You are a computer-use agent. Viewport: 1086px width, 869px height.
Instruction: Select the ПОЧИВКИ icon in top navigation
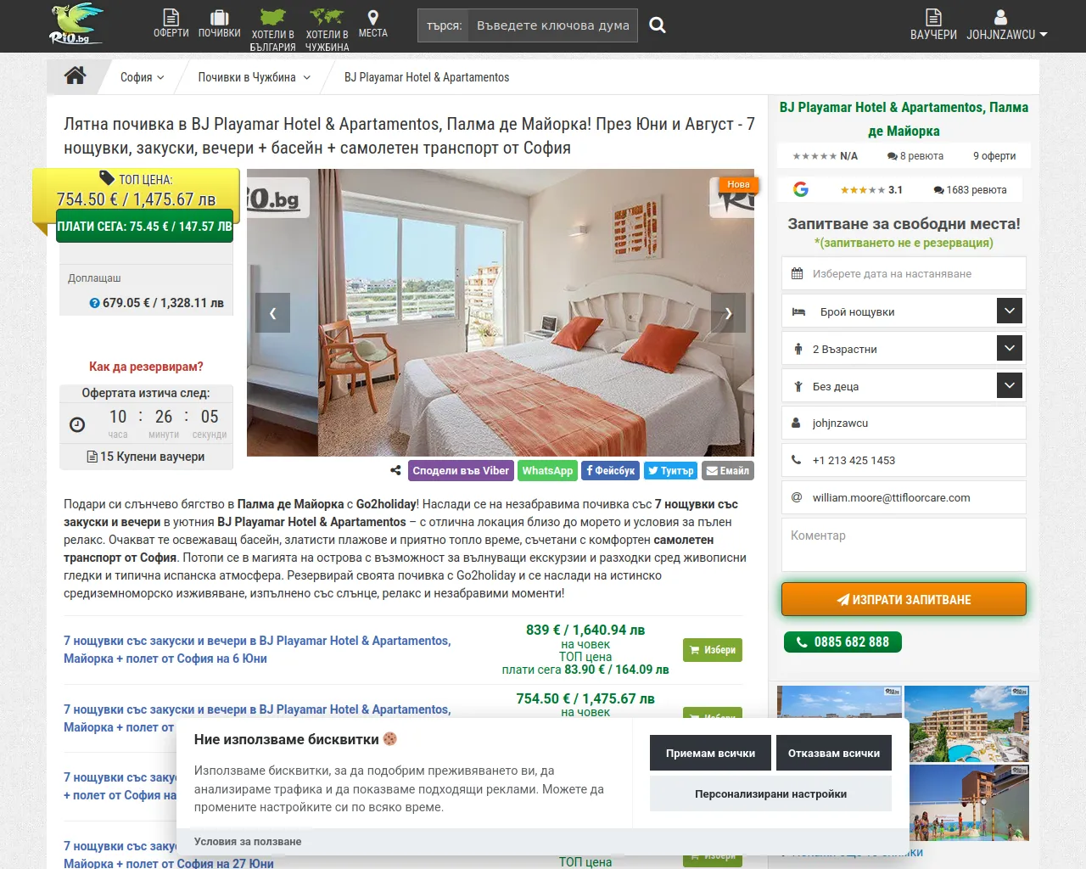tap(220, 19)
